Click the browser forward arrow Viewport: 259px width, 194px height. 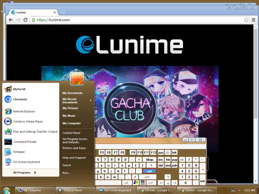pos(18,20)
